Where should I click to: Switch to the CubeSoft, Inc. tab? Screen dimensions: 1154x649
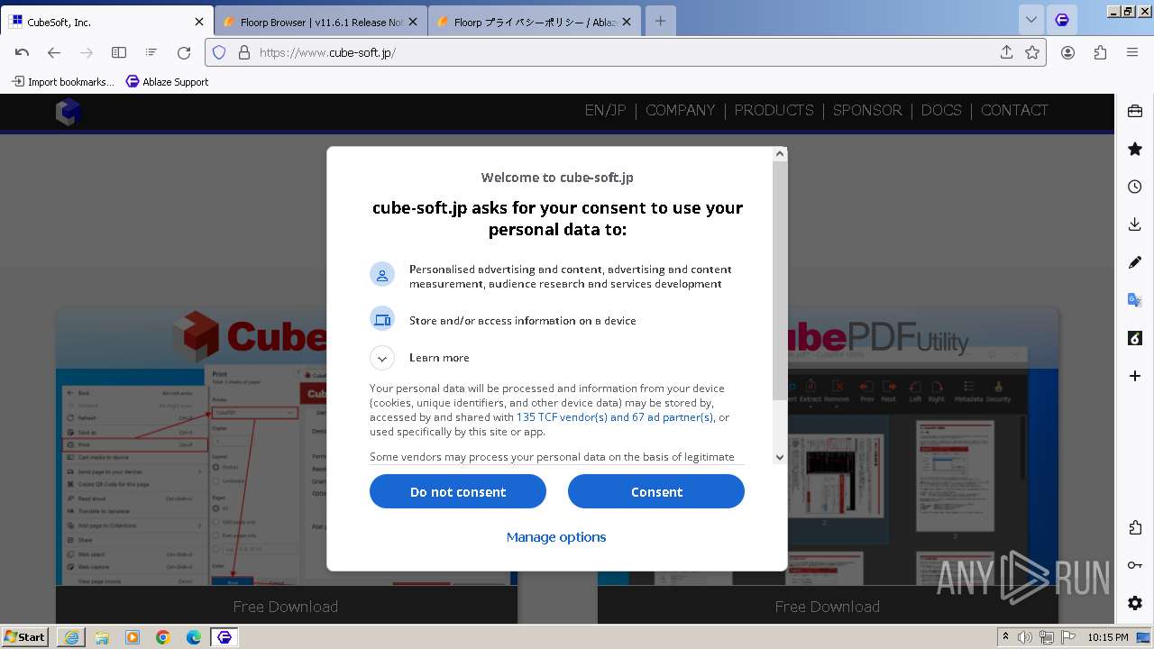pos(108,22)
